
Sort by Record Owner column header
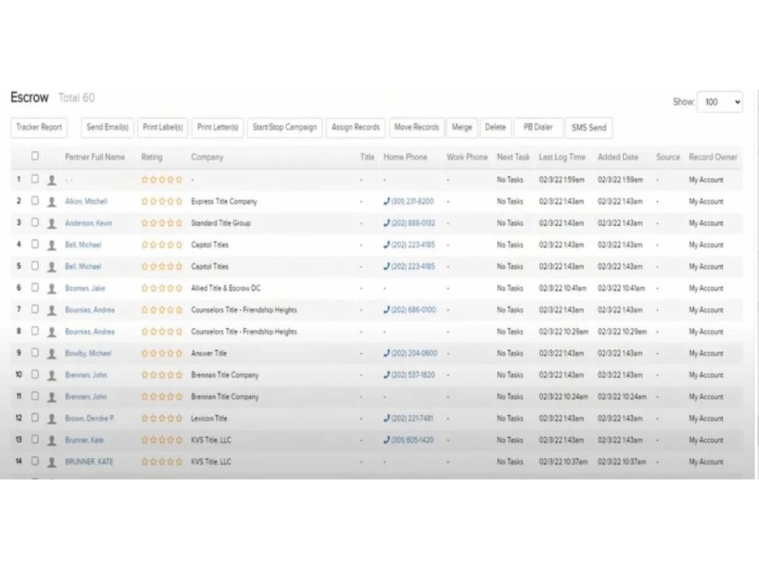713,157
